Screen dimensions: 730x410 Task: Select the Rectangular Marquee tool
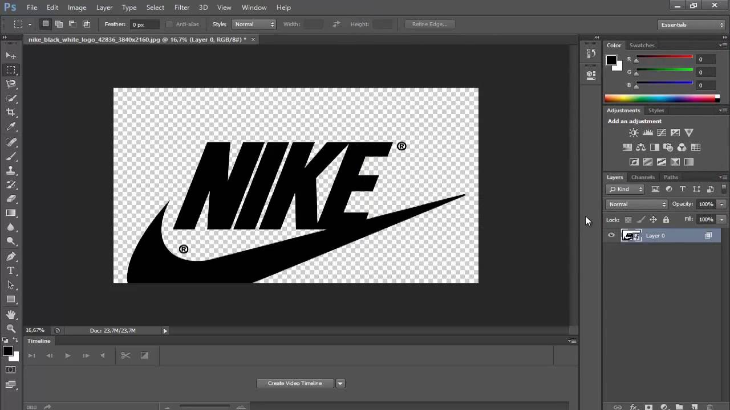point(11,69)
